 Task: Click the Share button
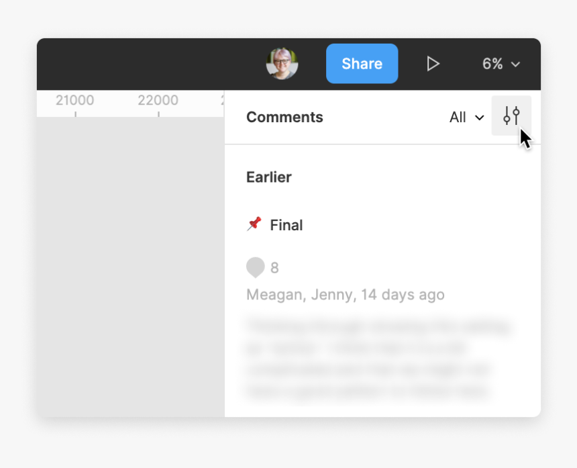362,64
